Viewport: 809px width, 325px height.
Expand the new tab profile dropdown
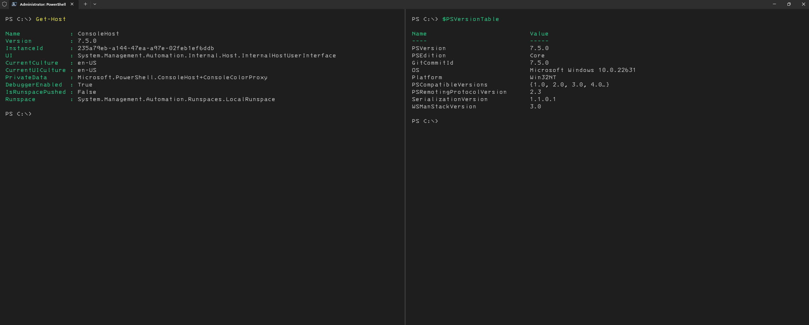(x=95, y=4)
